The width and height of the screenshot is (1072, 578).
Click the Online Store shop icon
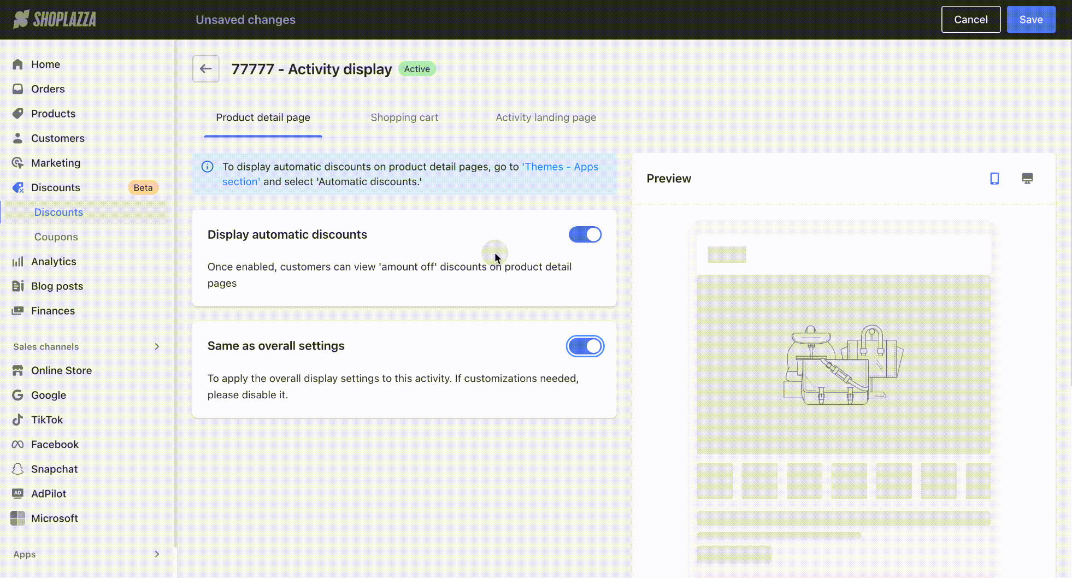17,370
